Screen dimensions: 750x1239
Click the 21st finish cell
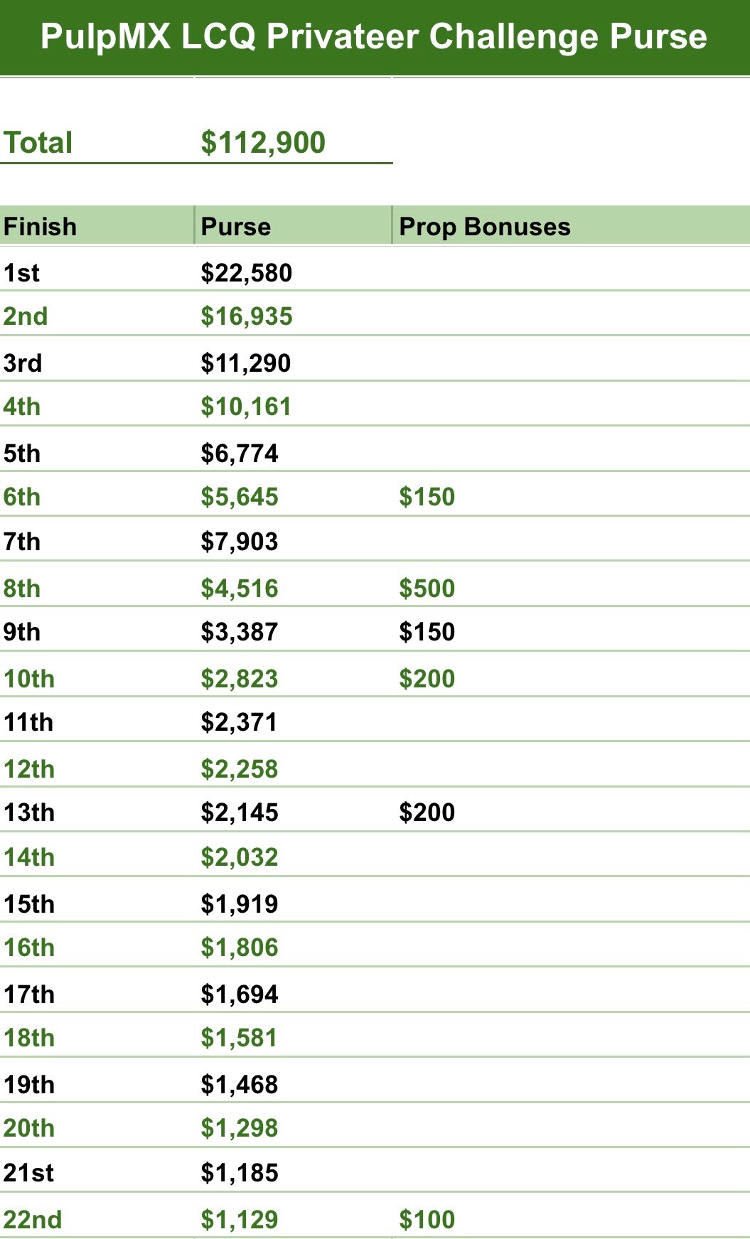pyautogui.click(x=28, y=1173)
